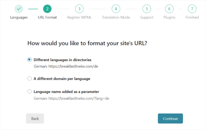Choose A different domain per language option

30,79
